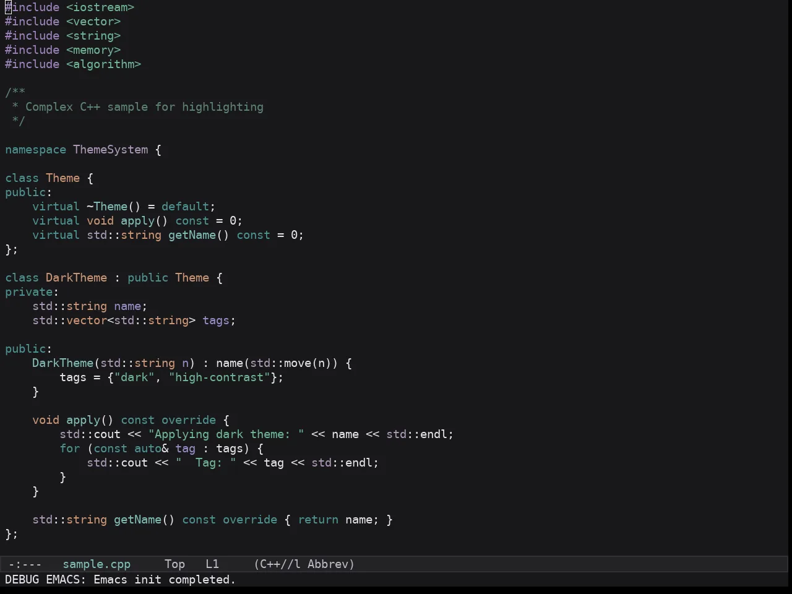The height and width of the screenshot is (594, 792).
Task: Click the comment 'Complex C++ sample for highlighting'
Action: tap(144, 107)
